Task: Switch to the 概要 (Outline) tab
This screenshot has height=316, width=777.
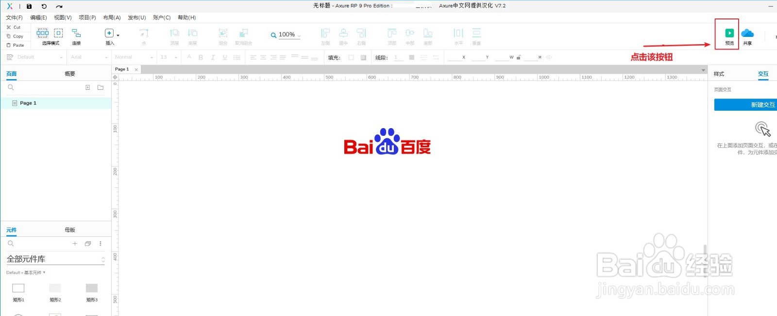Action: coord(70,74)
